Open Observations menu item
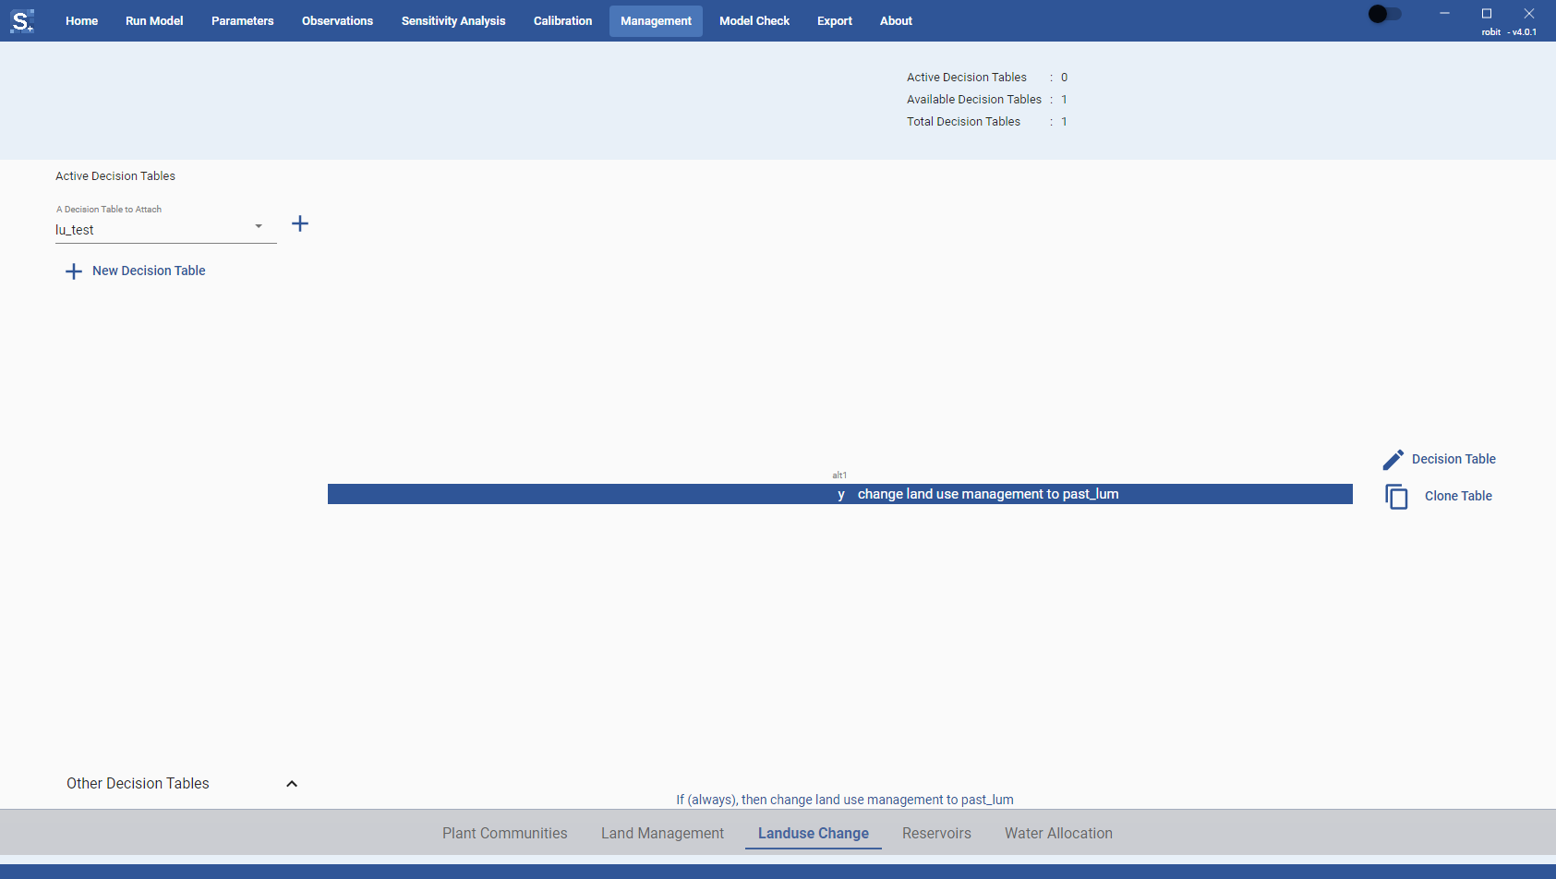This screenshot has height=879, width=1556. [x=337, y=21]
